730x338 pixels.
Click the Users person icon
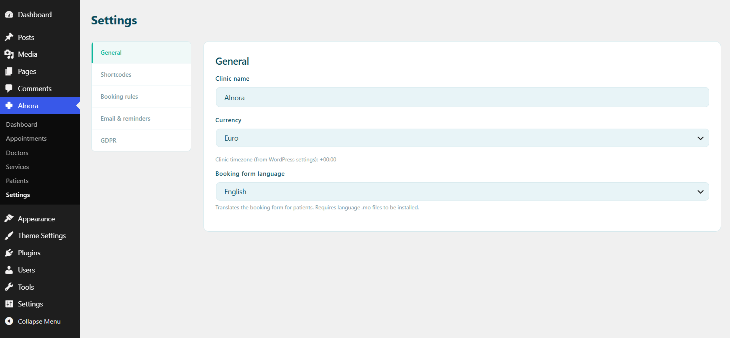(9, 270)
